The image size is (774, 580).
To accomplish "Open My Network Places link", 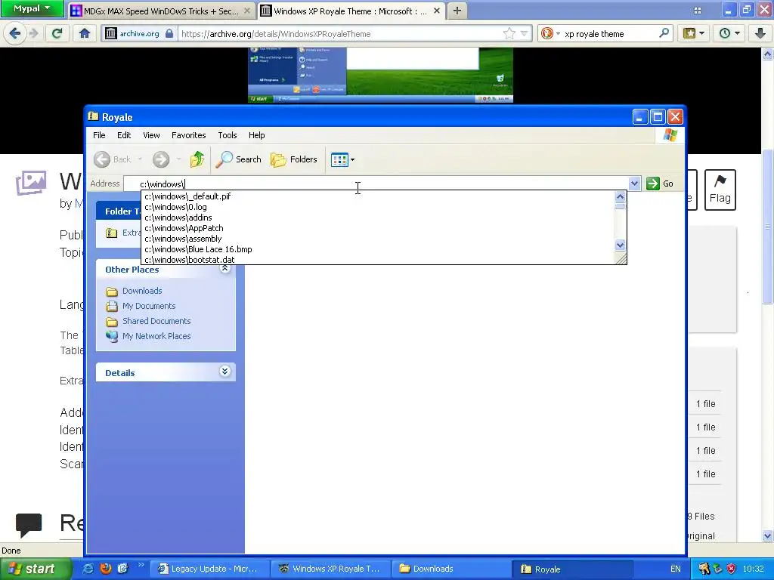I will 156,336.
